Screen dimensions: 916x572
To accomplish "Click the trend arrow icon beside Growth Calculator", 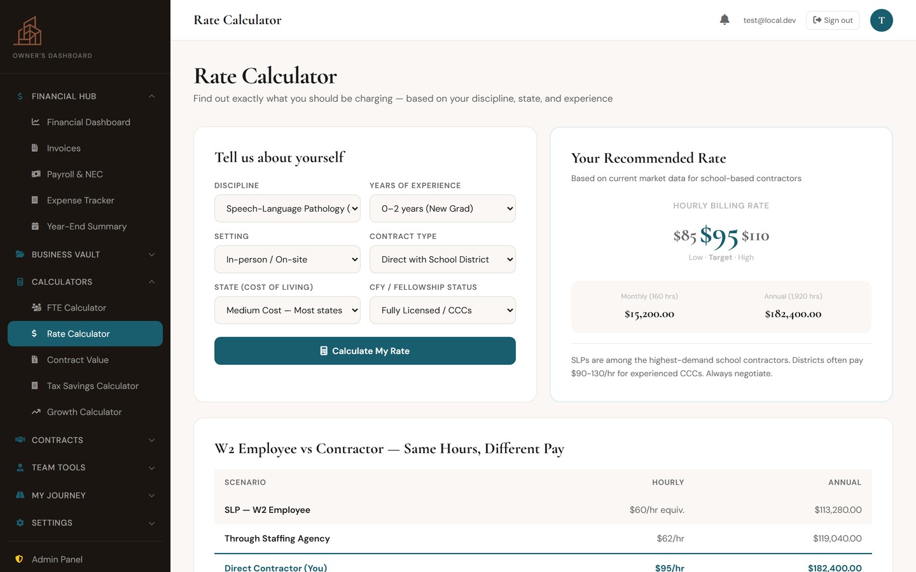I will pyautogui.click(x=36, y=412).
